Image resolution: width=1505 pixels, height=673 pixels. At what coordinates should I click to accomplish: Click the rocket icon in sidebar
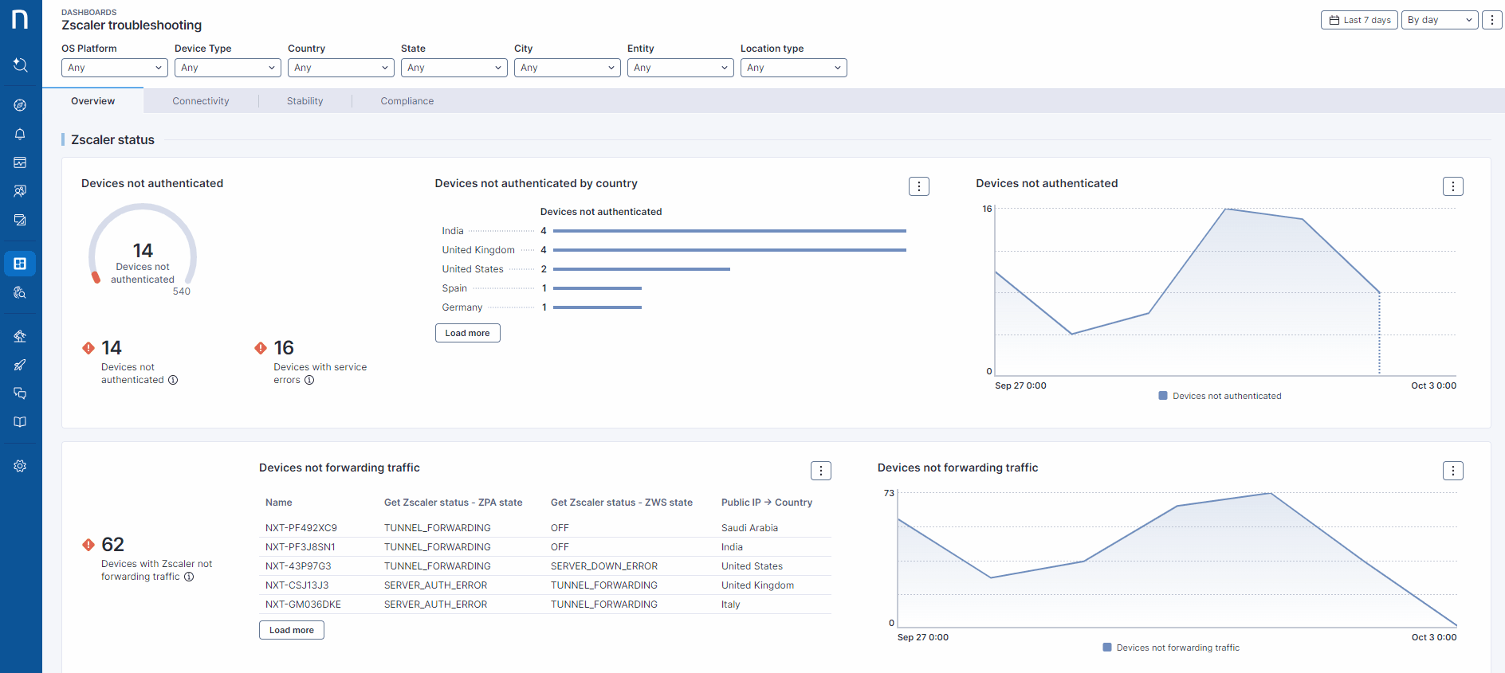coord(20,365)
